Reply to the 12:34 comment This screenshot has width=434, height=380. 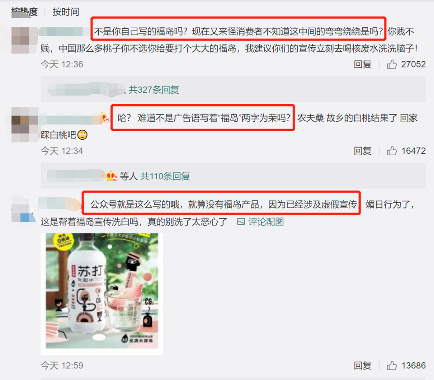pos(362,151)
